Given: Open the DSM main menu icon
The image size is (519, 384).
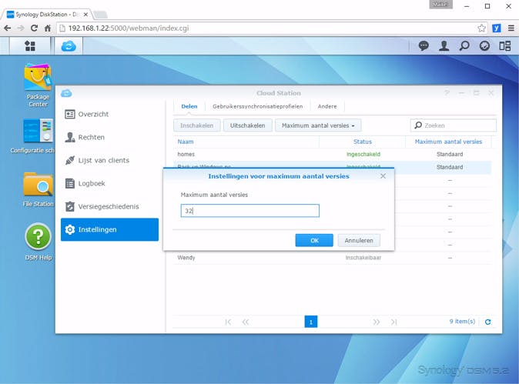Looking at the screenshot, I should coord(30,45).
